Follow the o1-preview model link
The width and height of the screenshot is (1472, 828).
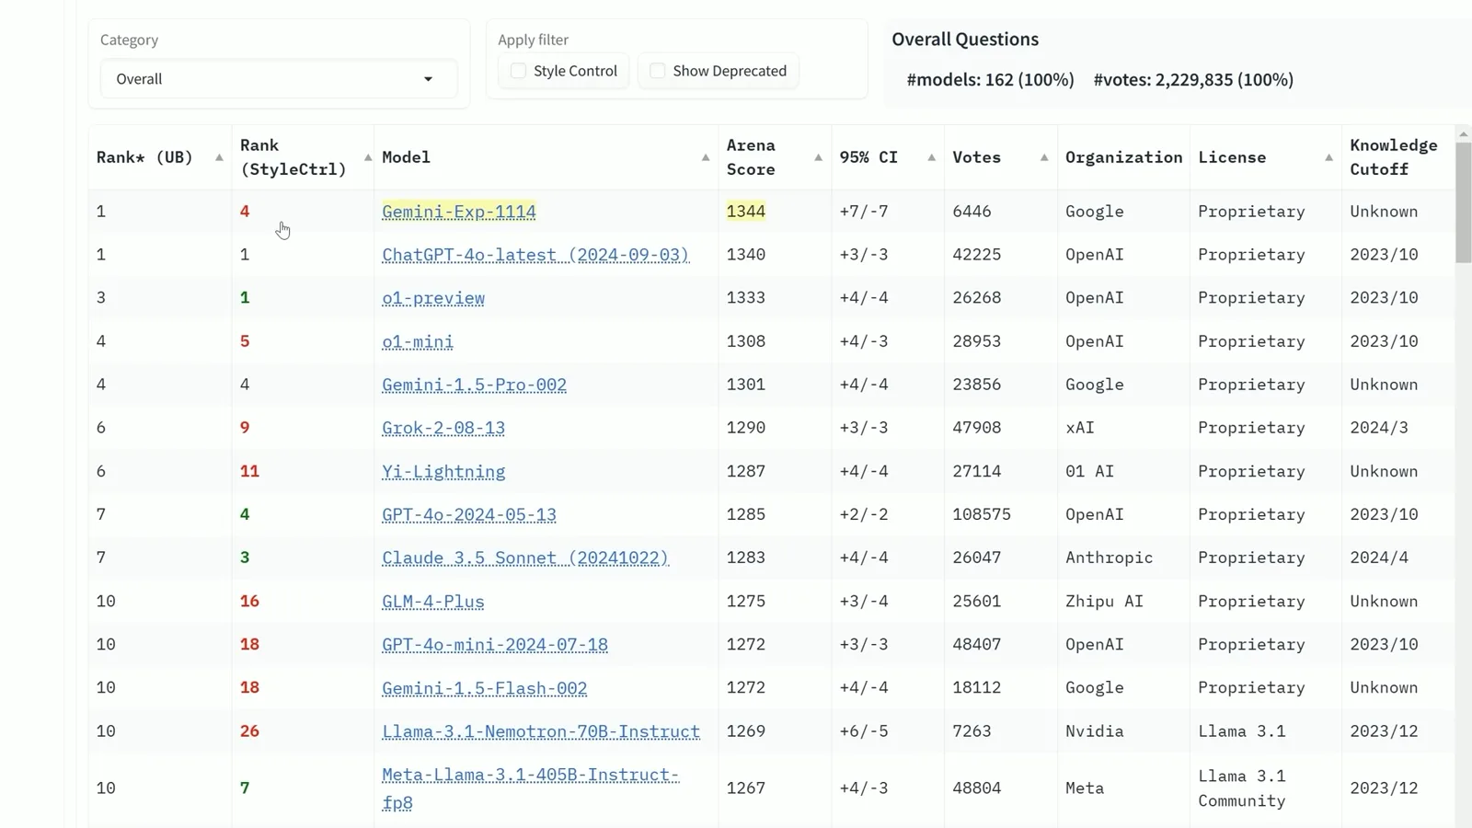[x=433, y=298]
